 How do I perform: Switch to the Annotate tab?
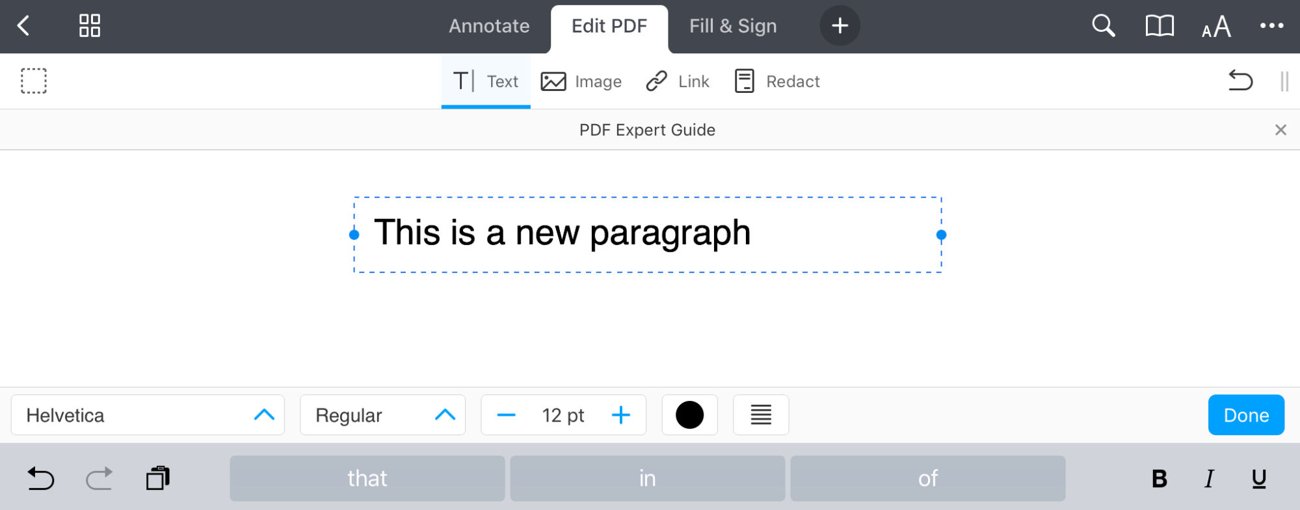489,26
